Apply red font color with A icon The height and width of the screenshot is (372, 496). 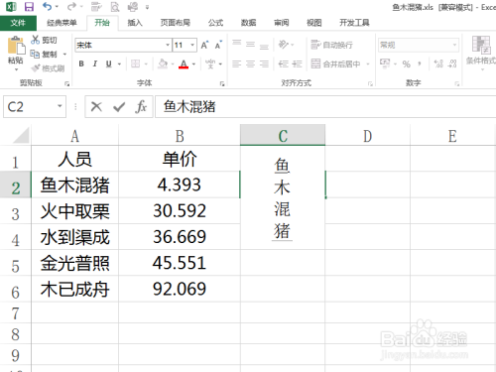coord(184,63)
